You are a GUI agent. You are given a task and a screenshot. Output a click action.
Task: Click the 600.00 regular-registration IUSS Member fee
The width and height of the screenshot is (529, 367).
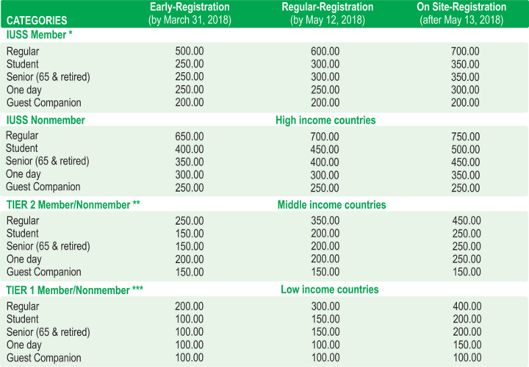tap(325, 51)
